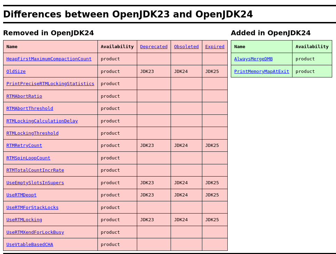
Task: Select 'product' in the RTMSpinLoopCount row
Action: pos(110,158)
